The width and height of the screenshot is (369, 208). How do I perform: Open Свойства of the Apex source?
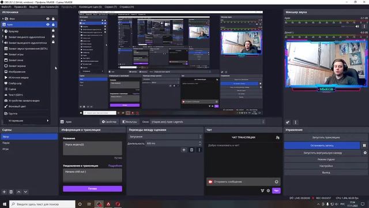click(109, 122)
